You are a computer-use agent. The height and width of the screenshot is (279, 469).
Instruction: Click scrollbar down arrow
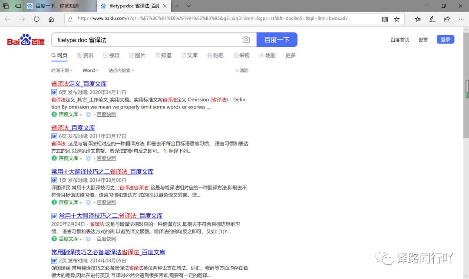coord(466,276)
